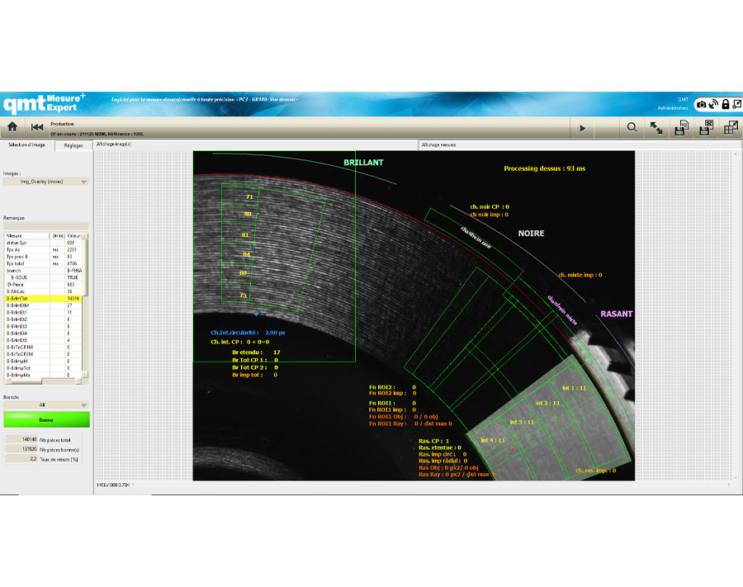The image size is (743, 587).
Task: Click the diagonal arrows fit-to-view icon
Action: (656, 127)
